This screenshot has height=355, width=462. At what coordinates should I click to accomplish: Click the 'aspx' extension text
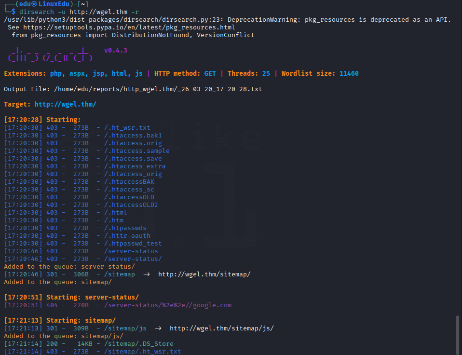click(x=77, y=73)
